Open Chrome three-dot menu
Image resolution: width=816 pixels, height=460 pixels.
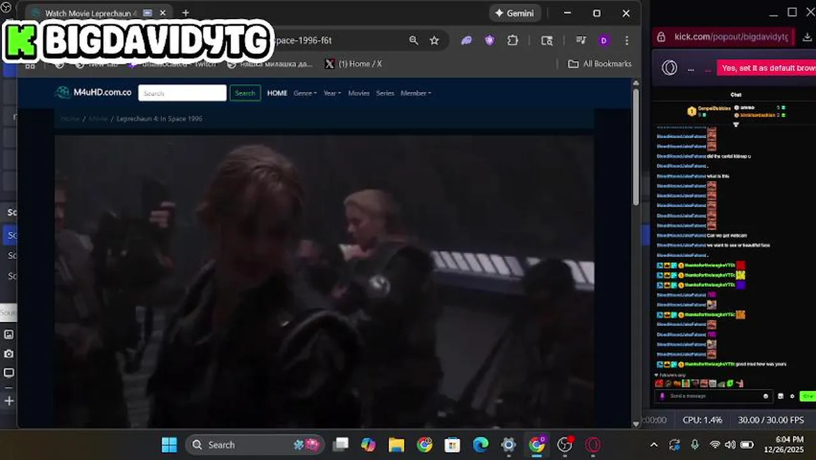point(627,40)
